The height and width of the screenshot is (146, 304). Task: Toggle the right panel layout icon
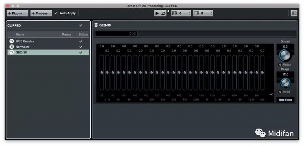point(294,13)
